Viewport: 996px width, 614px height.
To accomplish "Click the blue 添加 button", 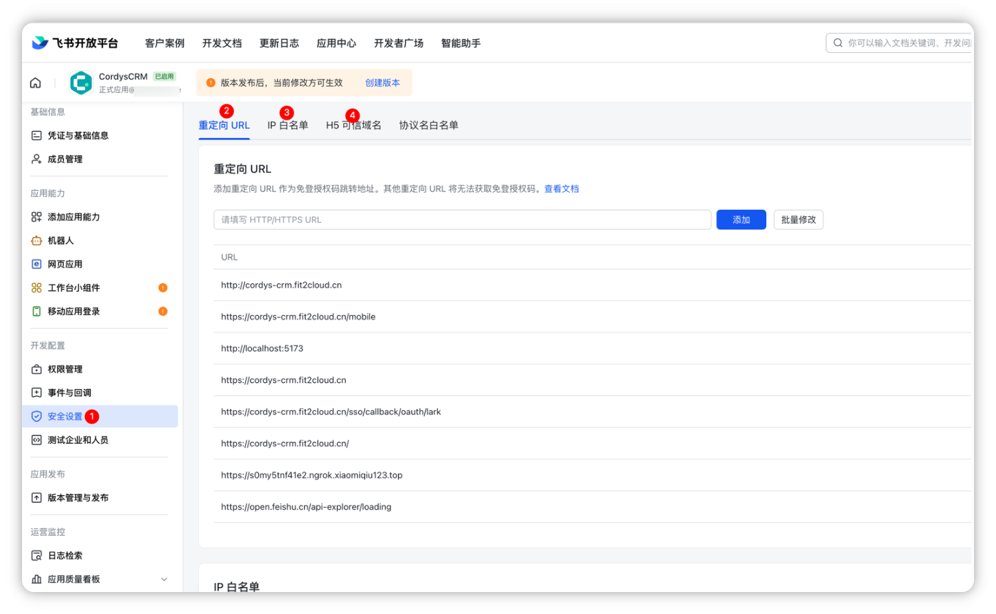I will tap(741, 220).
